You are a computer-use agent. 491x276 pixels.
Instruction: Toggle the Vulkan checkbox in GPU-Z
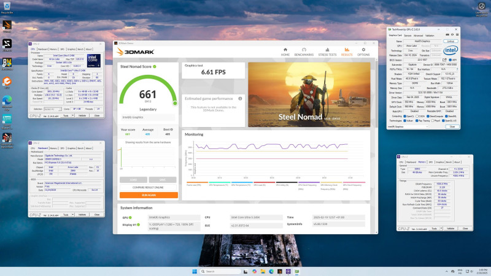[405, 120]
